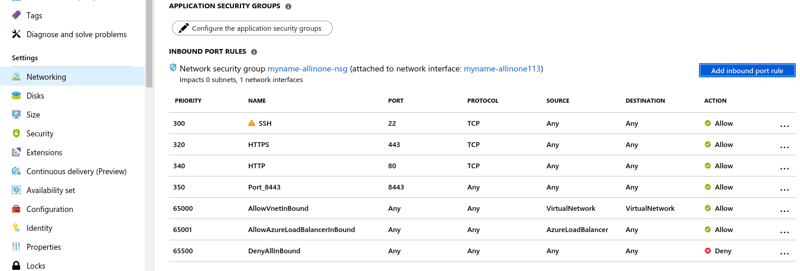This screenshot has width=800, height=271.
Task: Open Diagnose and solve problems
Action: tap(72, 34)
